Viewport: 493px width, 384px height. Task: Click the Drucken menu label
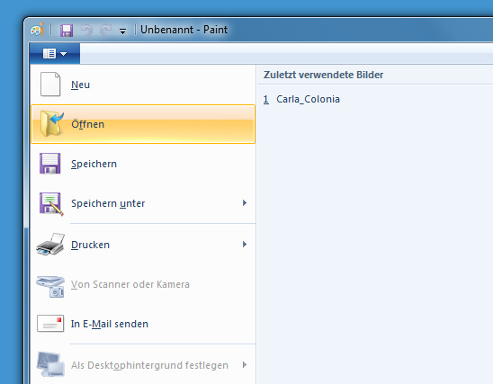coord(90,245)
